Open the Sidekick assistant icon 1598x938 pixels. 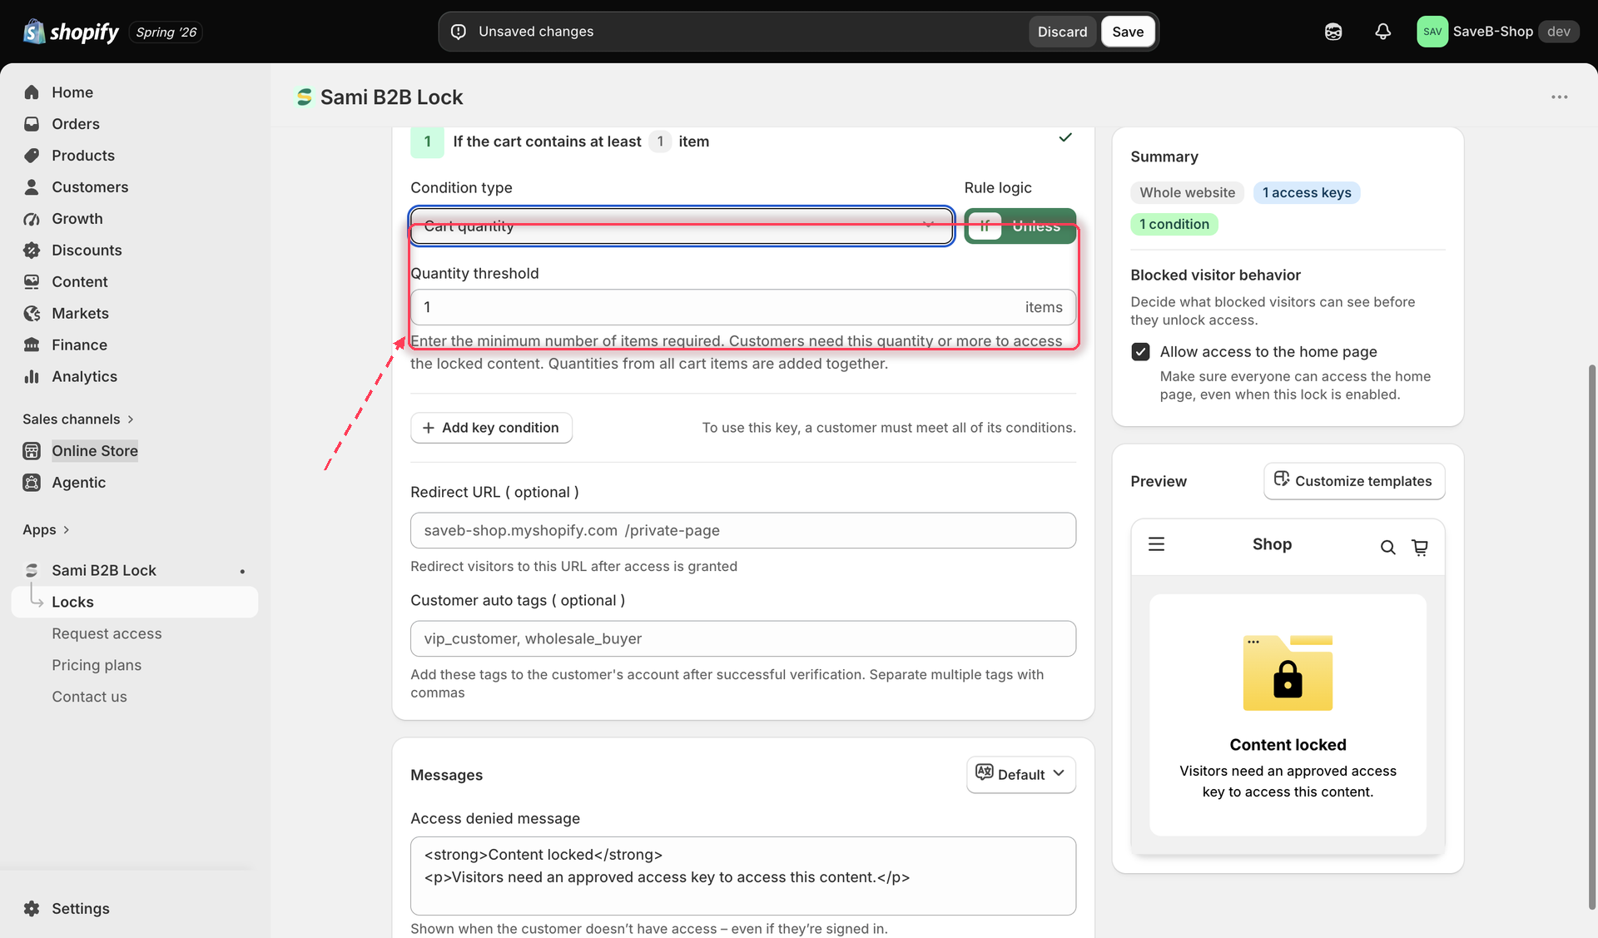[1333, 32]
